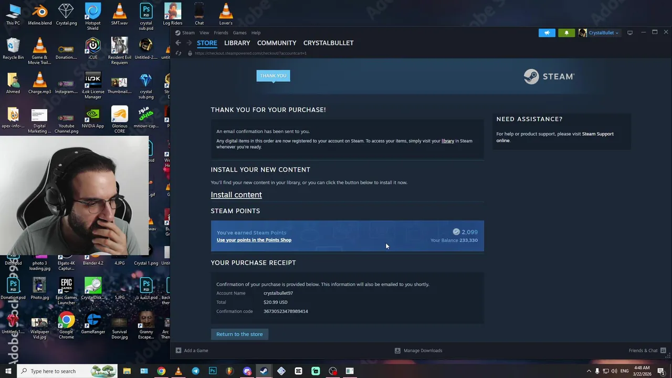Click the Add a Game plus icon

(178, 350)
